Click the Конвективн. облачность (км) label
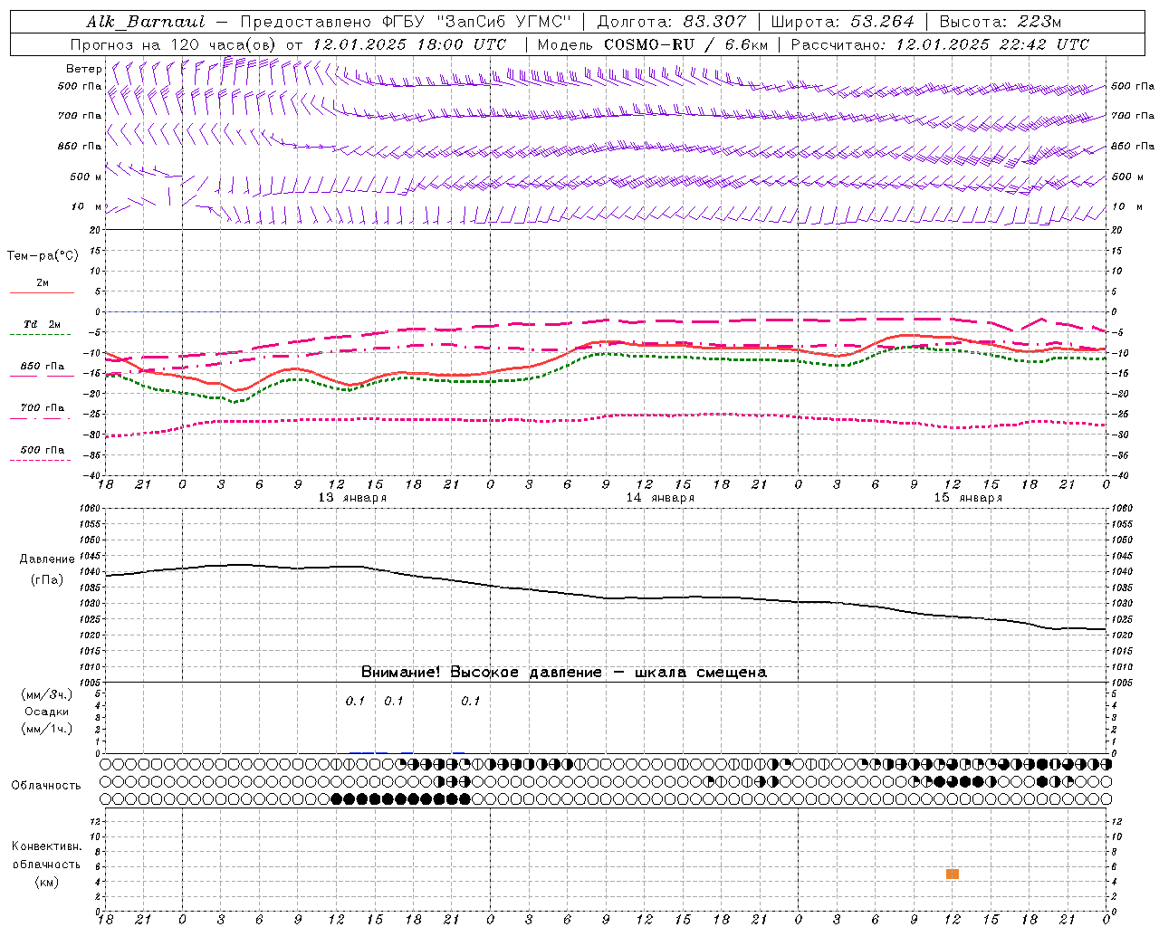 tap(47, 864)
